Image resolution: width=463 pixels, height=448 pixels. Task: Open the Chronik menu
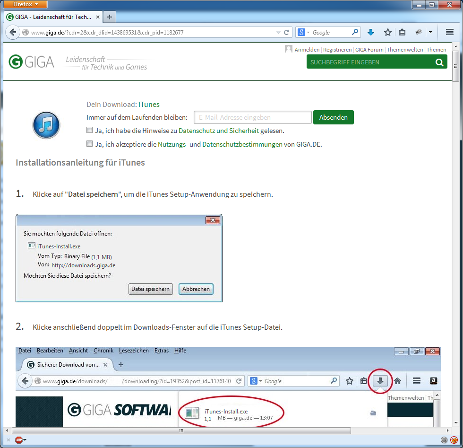point(103,351)
